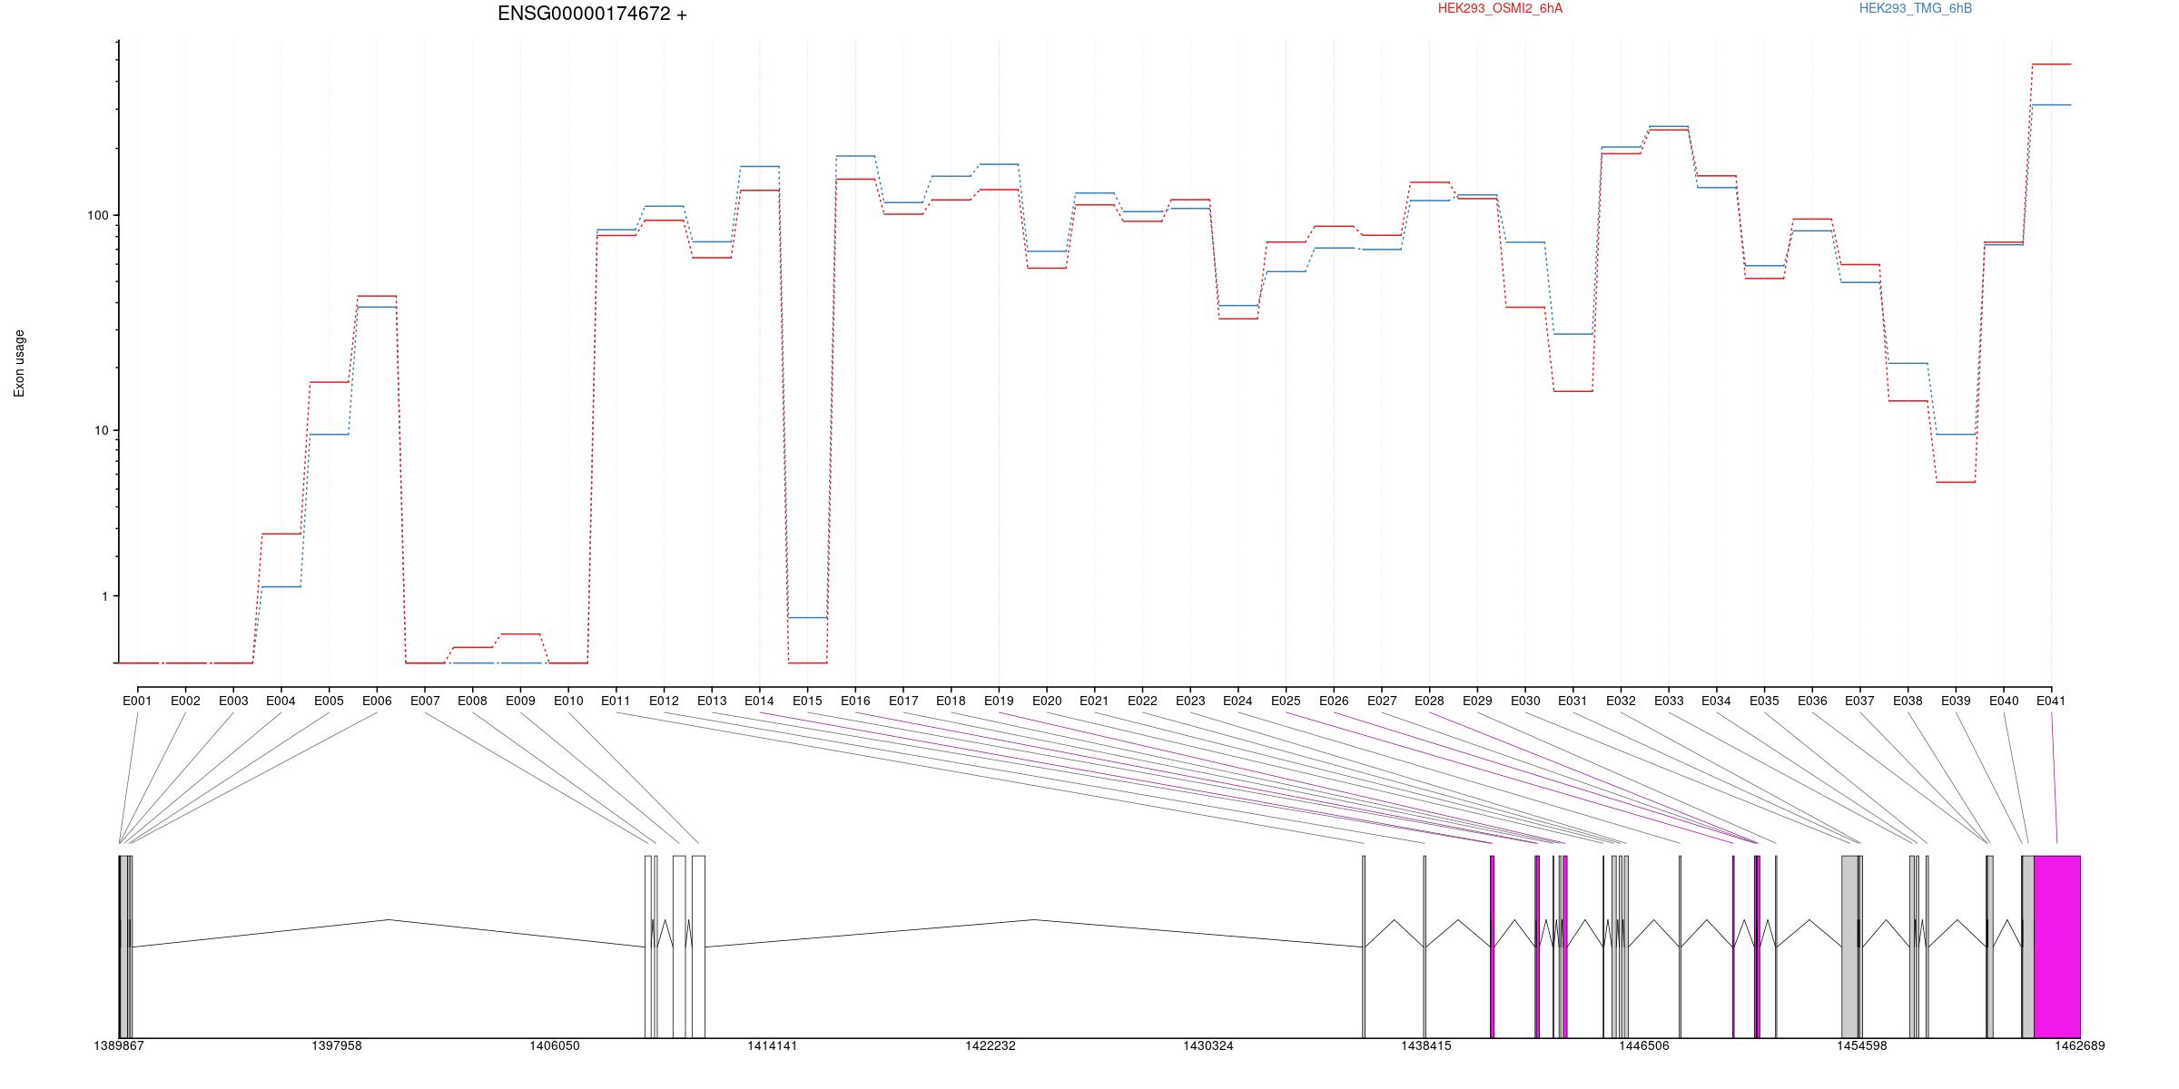Image resolution: width=2179 pixels, height=1089 pixels.
Task: Click the y-axis tick label 10
Action: point(101,430)
